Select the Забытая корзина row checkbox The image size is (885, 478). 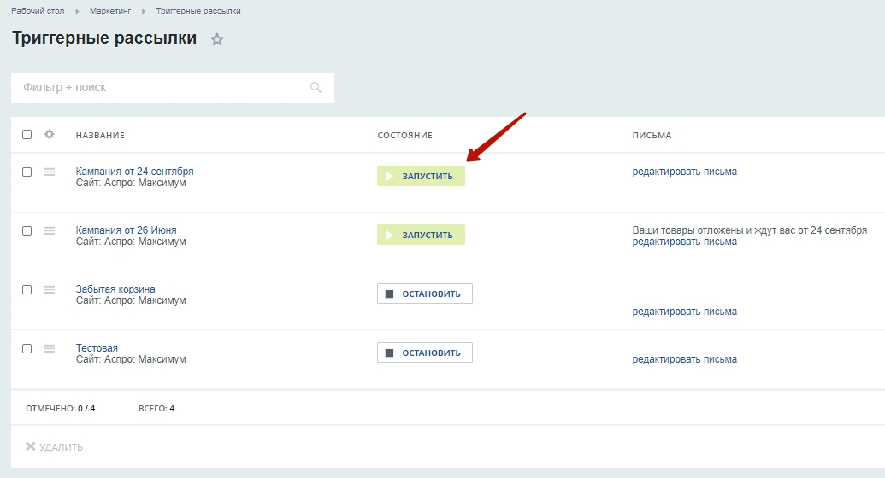click(x=27, y=289)
